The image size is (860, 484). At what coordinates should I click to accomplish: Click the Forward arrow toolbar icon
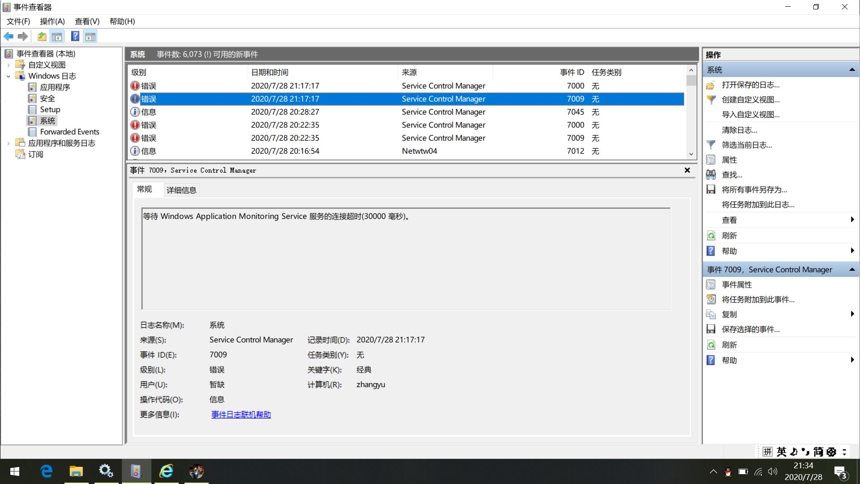[23, 36]
